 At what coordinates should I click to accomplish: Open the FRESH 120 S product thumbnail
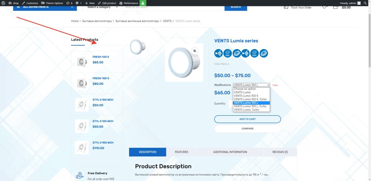pos(82,62)
